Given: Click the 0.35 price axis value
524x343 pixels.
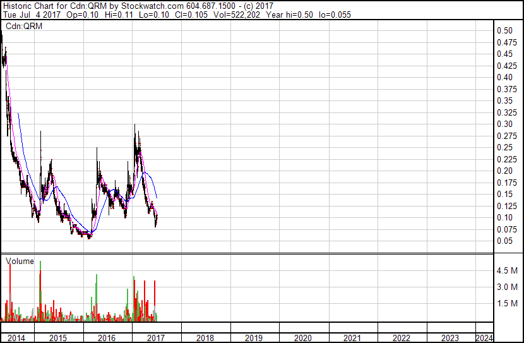Looking at the screenshot, I should pyautogui.click(x=504, y=100).
